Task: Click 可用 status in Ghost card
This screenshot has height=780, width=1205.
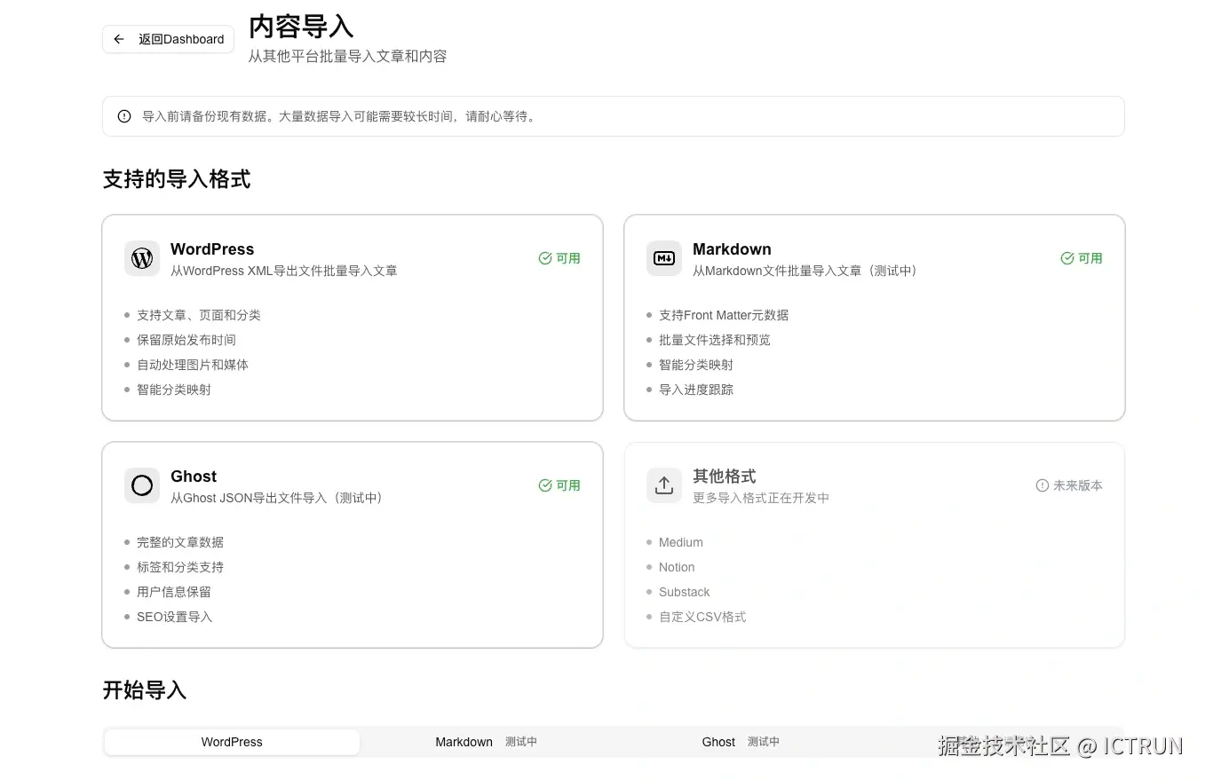Action: pyautogui.click(x=568, y=485)
